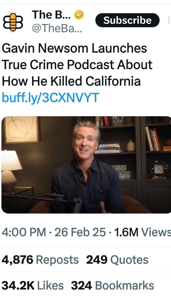Show the 4,876 Reposts list
This screenshot has height=297, width=171.
40,260
